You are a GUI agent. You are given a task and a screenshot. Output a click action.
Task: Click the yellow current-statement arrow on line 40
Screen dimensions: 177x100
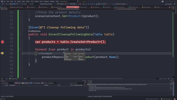tap(2, 53)
